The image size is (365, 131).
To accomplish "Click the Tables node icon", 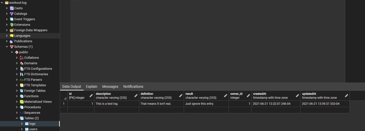I will pos(22,118).
